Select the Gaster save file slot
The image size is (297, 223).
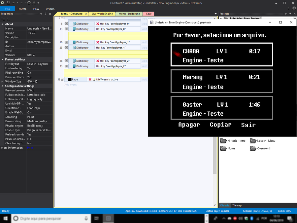click(x=222, y=108)
